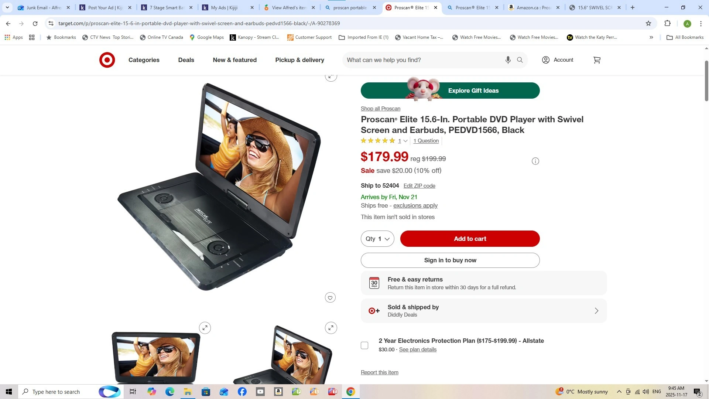The width and height of the screenshot is (709, 399).
Task: Expand the lower-left product thumbnail fullscreen
Action: point(205,328)
